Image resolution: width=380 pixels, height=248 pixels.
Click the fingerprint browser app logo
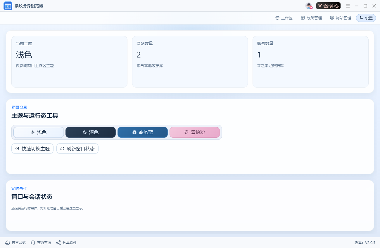click(x=8, y=6)
